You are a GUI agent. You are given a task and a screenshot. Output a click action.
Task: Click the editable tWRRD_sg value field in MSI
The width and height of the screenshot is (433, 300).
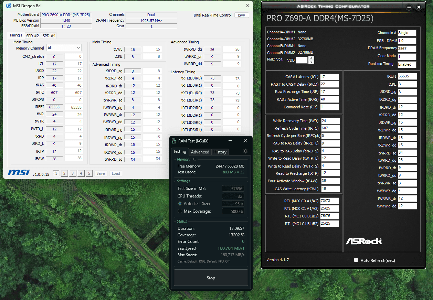point(152,159)
